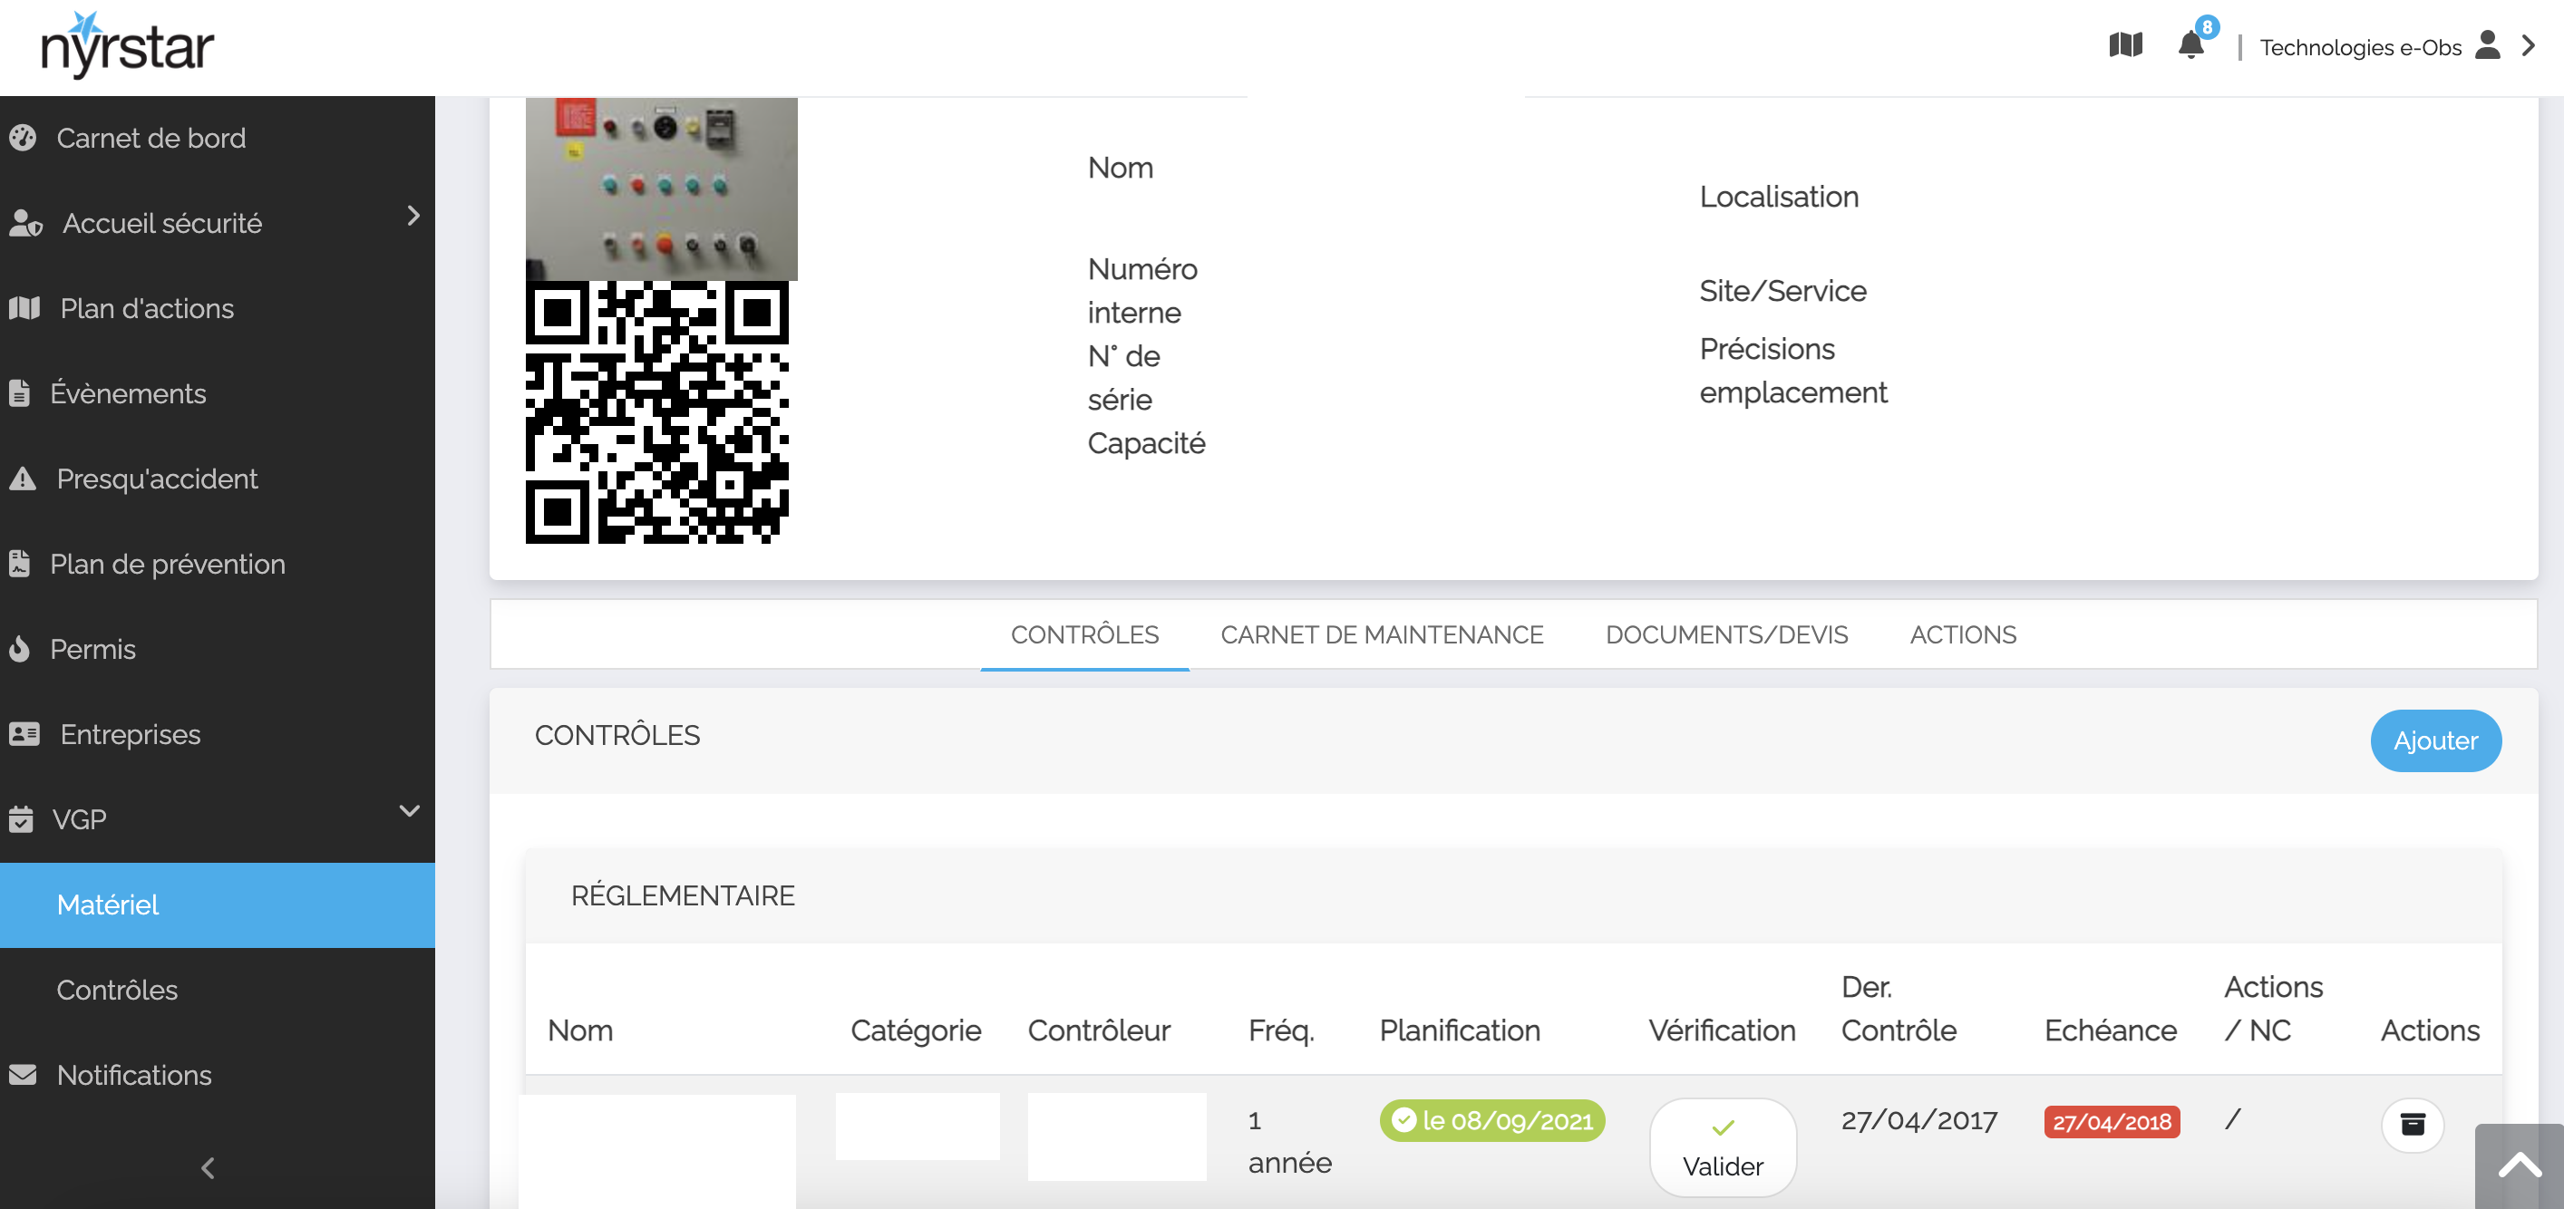Click the Vérification column header

(x=1722, y=1030)
